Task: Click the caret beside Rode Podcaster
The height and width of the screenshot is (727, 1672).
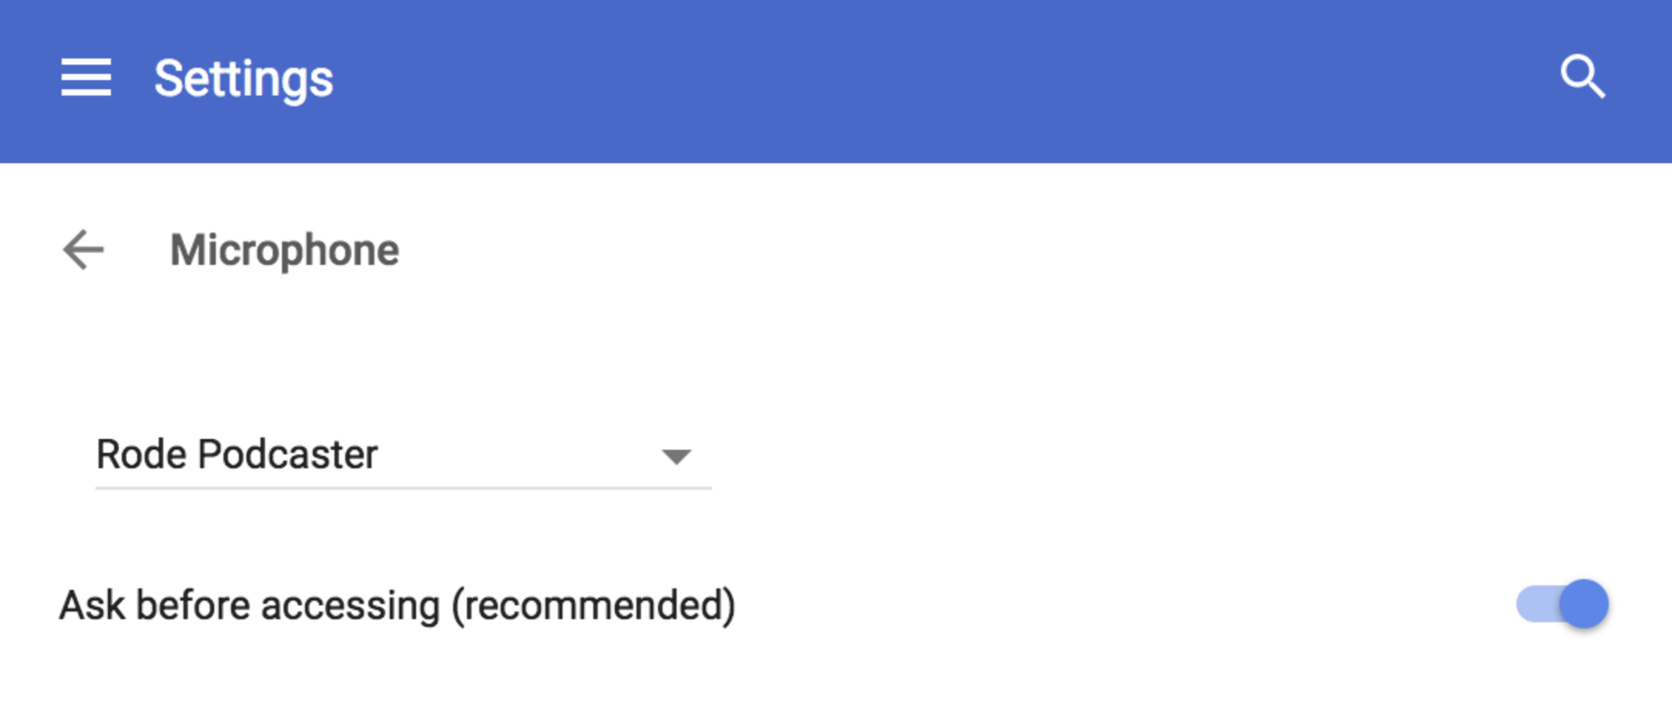Action: [676, 457]
